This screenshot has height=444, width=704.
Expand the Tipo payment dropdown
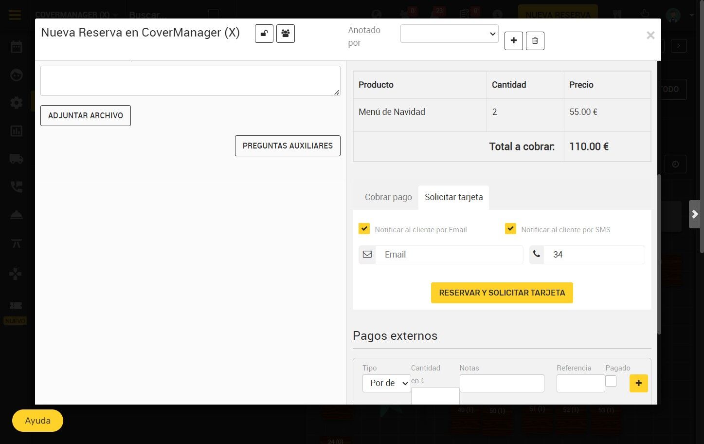[386, 383]
